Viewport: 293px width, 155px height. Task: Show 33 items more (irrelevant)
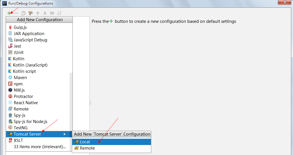coord(40,147)
